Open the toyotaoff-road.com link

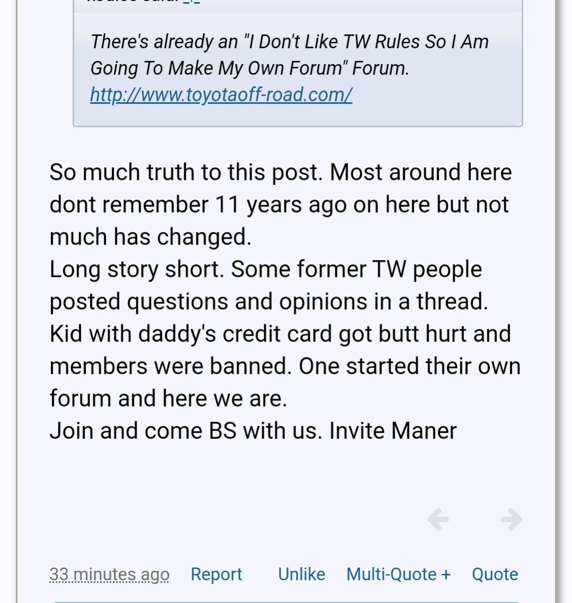[221, 95]
